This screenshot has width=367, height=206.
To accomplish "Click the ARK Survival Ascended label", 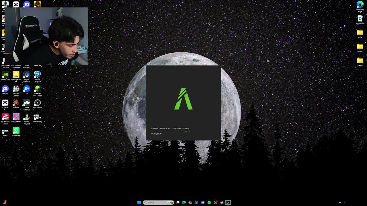I will pyautogui.click(x=16, y=67).
